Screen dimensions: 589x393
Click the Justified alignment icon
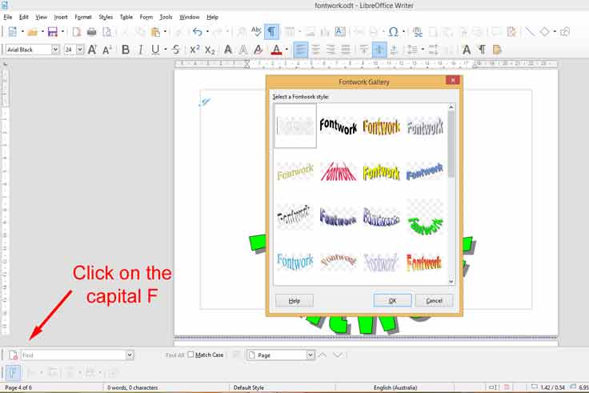pos(345,50)
